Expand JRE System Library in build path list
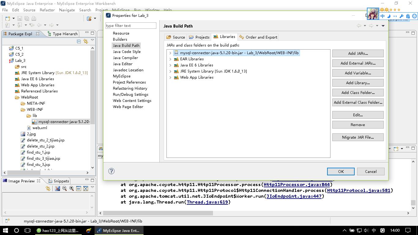The image size is (418, 235). click(170, 71)
